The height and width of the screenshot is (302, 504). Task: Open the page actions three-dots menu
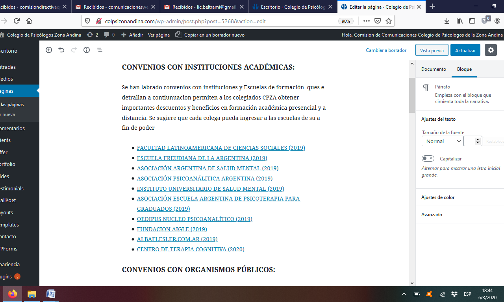click(x=366, y=21)
